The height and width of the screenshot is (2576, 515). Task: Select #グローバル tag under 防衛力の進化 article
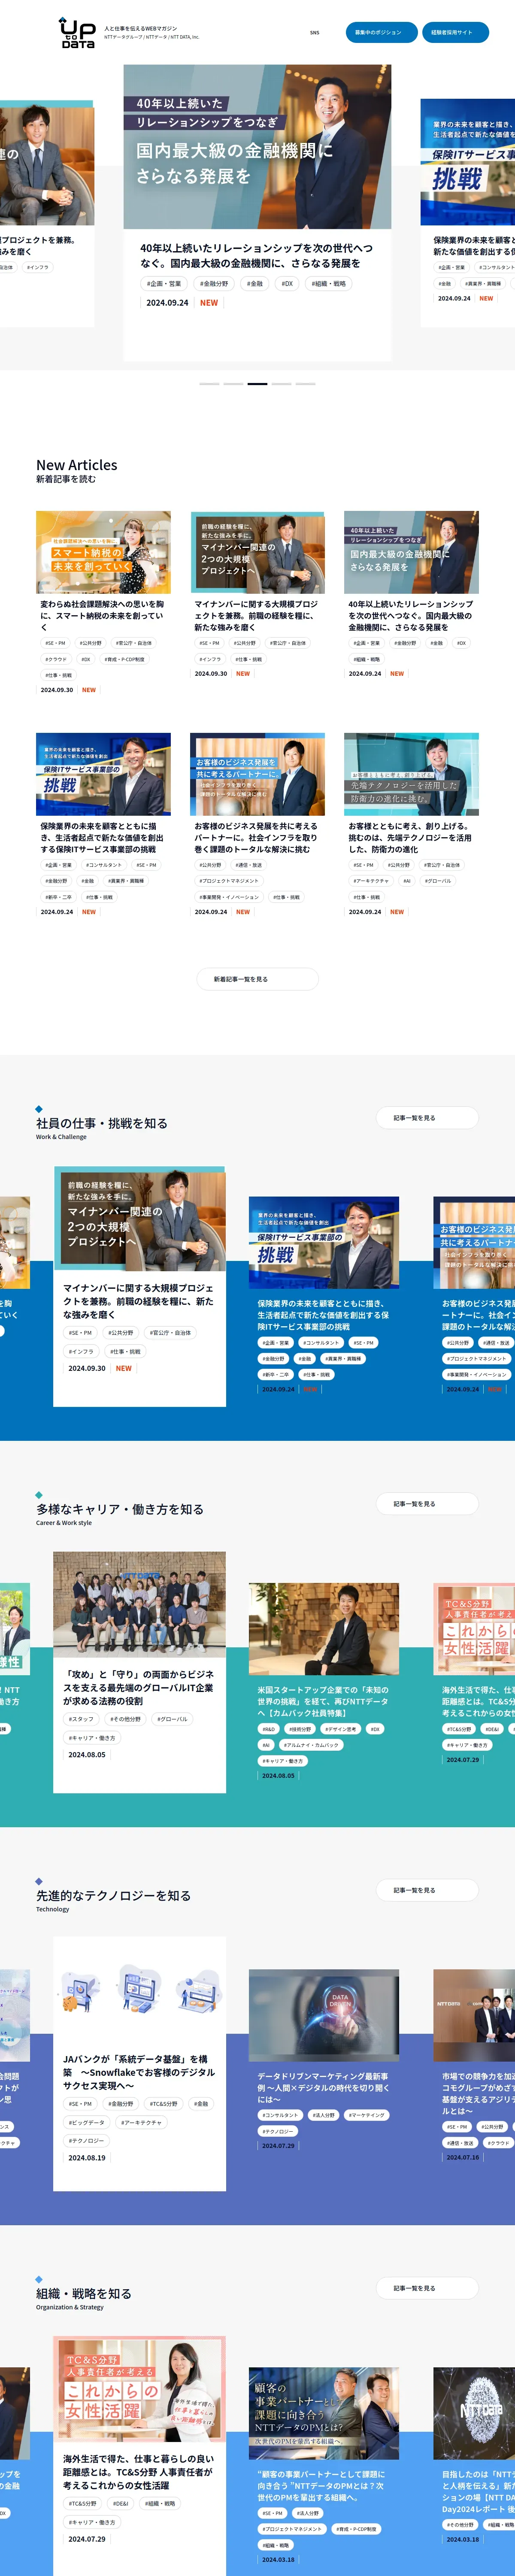point(438,881)
